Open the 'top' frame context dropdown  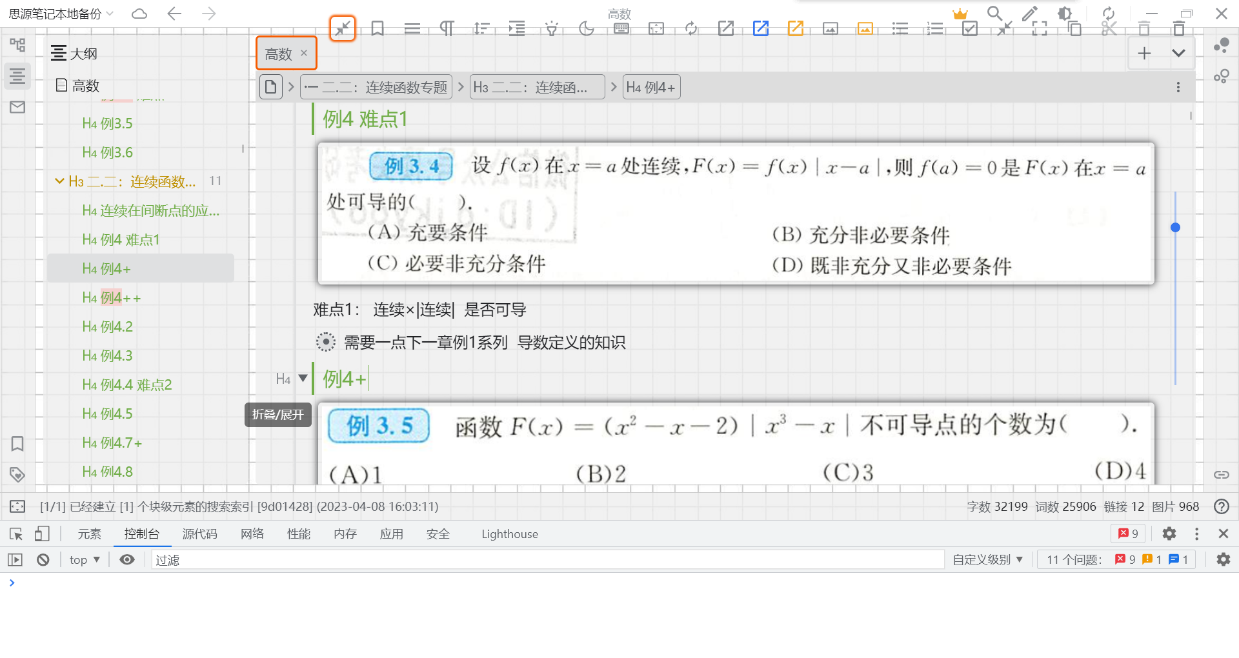(x=83, y=559)
